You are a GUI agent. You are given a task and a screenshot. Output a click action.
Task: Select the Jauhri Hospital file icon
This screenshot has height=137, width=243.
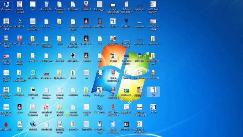point(19,7)
